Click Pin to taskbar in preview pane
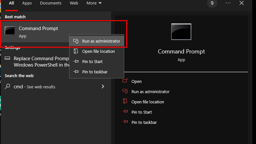The width and height of the screenshot is (256, 144). tap(144, 123)
